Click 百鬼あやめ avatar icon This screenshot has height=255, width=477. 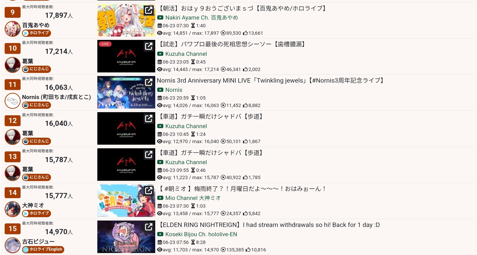pos(12,29)
